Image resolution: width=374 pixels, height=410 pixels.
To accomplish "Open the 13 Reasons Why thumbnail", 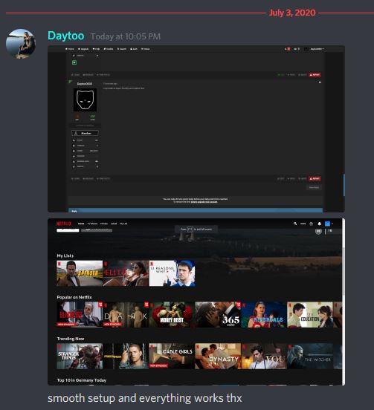I will [173, 273].
